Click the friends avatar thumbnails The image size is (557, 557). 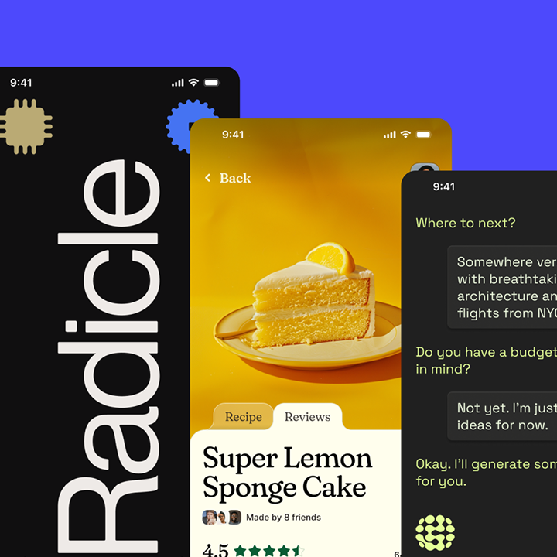click(x=222, y=518)
